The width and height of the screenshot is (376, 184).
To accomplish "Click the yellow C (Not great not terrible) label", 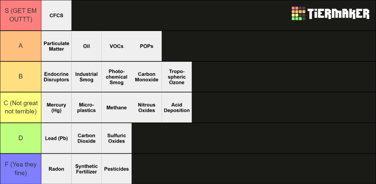I will pos(21,107).
